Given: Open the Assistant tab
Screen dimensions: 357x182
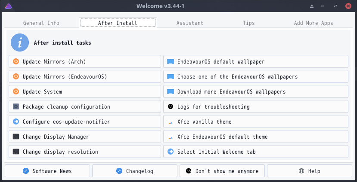Looking at the screenshot, I should click(x=190, y=23).
